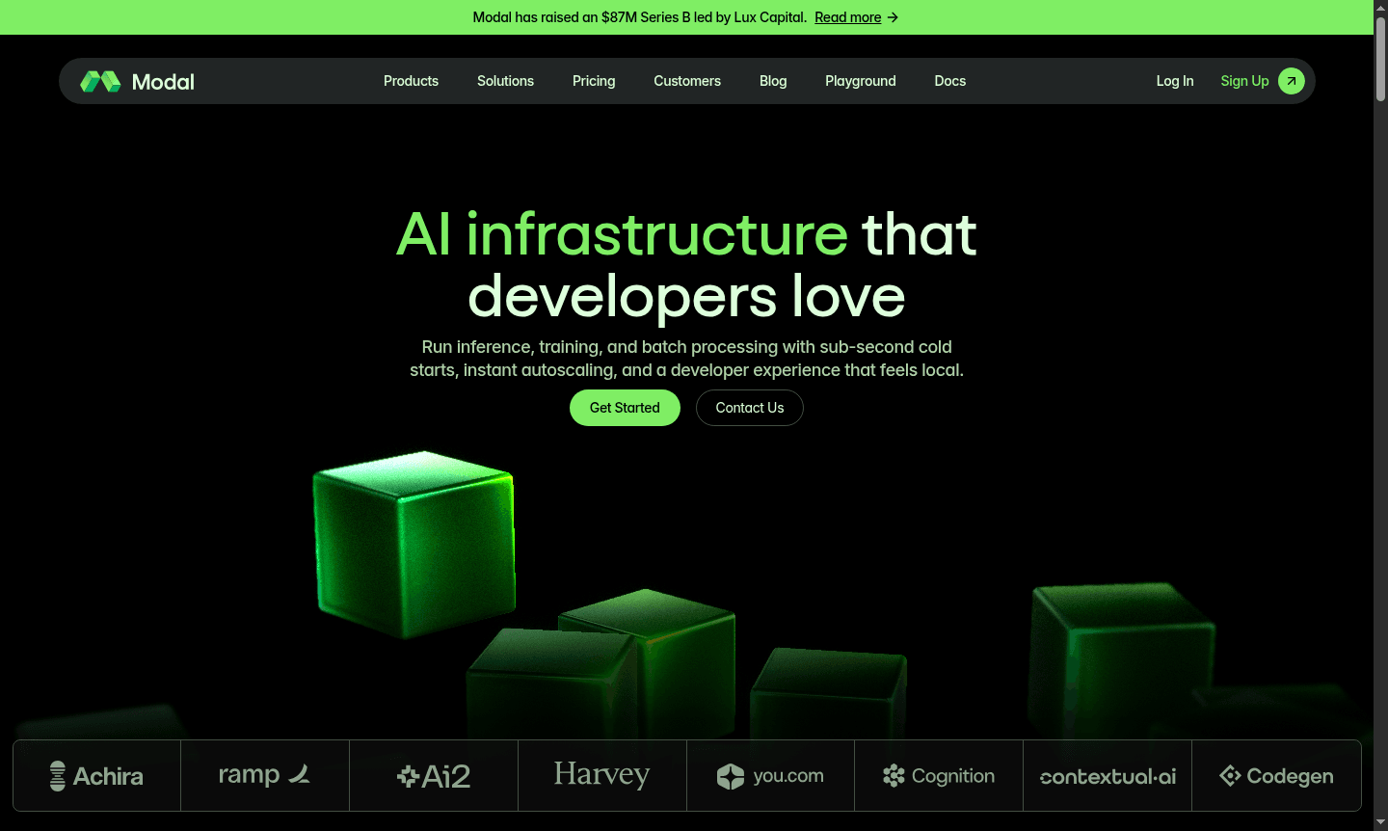Select the you.com cube icon
This screenshot has height=831, width=1388.
click(x=729, y=775)
